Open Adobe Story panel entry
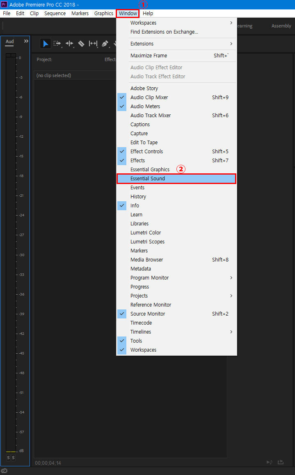The image size is (295, 475). [x=176, y=88]
